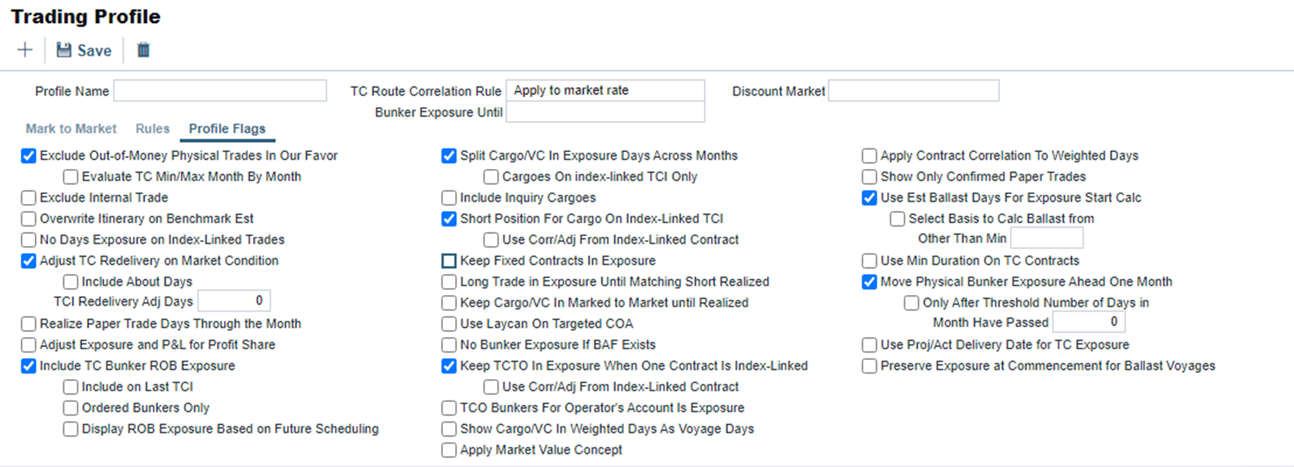Image resolution: width=1294 pixels, height=467 pixels.
Task: Click the TCI Redelivery Adj Days field
Action: [234, 301]
